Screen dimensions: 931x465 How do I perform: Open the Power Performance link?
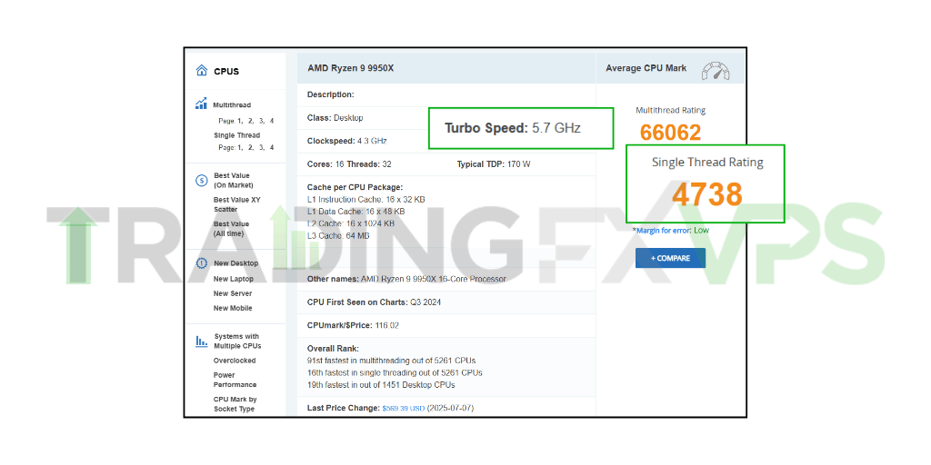click(x=235, y=381)
